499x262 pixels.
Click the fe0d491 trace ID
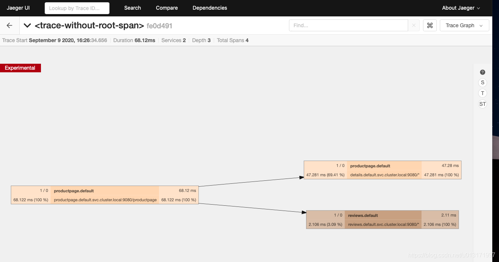tap(159, 26)
